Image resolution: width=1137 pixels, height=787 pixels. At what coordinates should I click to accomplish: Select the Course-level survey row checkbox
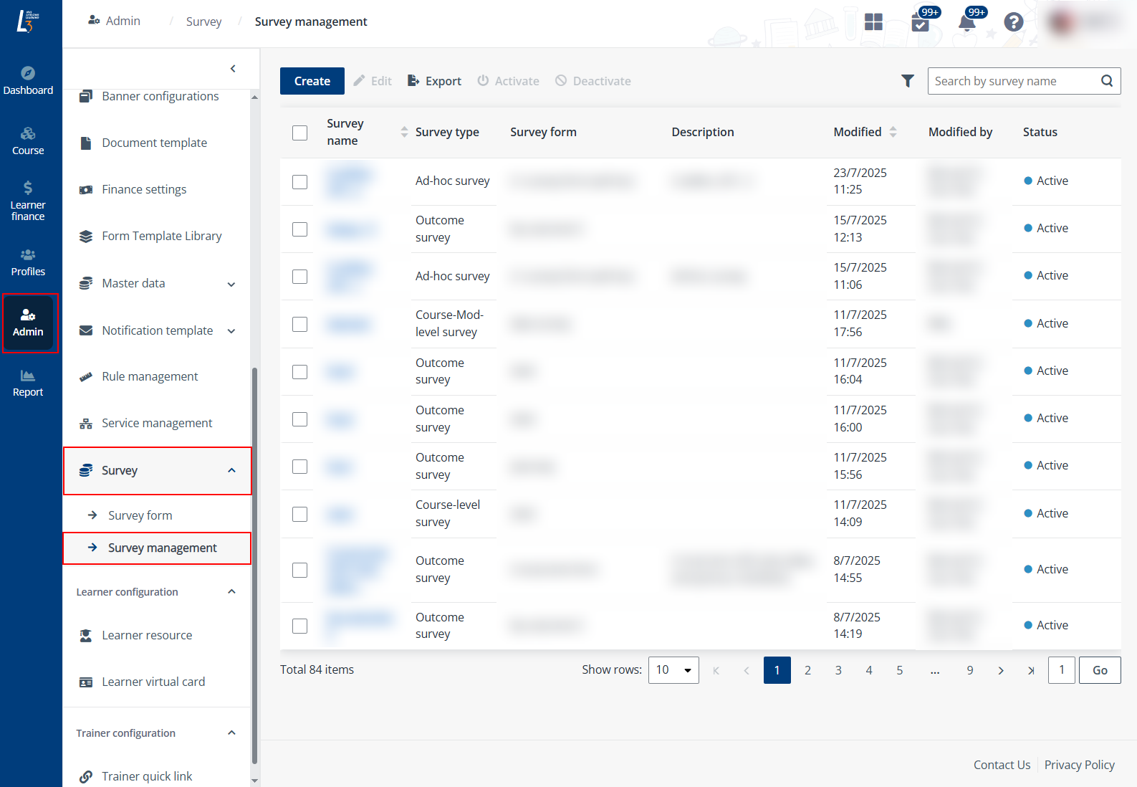pyautogui.click(x=299, y=514)
